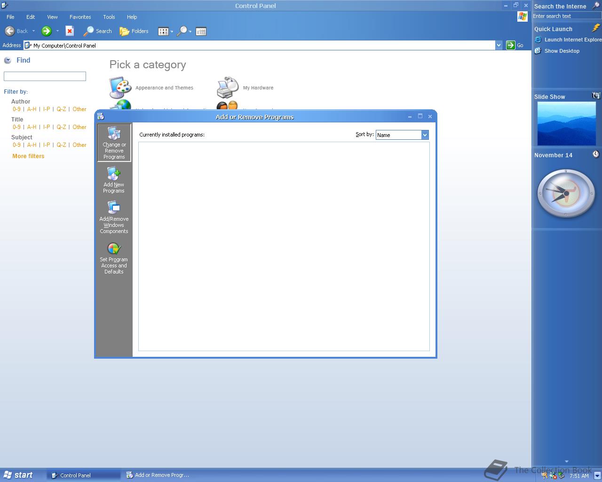Screen dimensions: 602x482
Task: Open the My Hardware category icon
Action: tap(228, 88)
